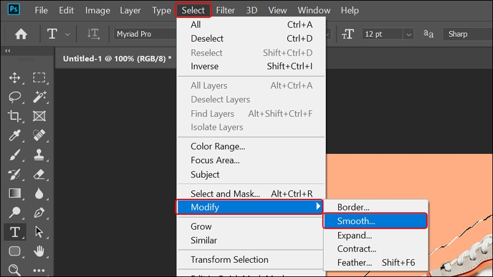Open the font size dropdown arrow
493x277 pixels.
pyautogui.click(x=409, y=34)
